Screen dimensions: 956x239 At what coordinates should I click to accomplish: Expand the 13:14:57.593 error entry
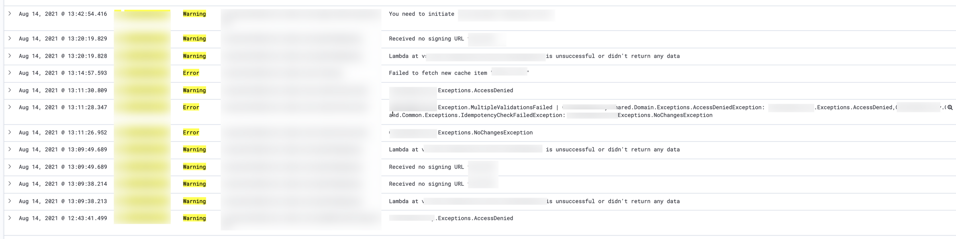10,73
